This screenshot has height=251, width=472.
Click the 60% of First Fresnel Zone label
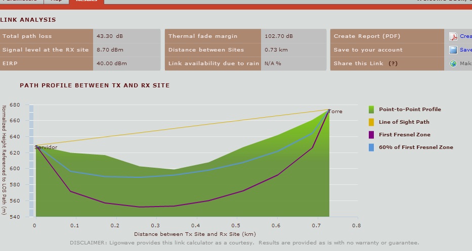click(x=416, y=147)
